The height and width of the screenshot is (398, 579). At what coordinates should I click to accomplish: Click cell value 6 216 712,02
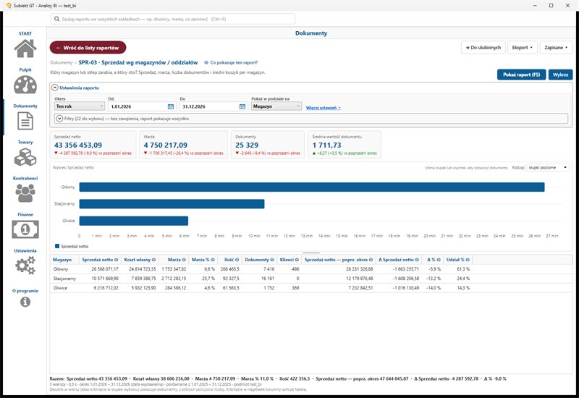point(106,287)
